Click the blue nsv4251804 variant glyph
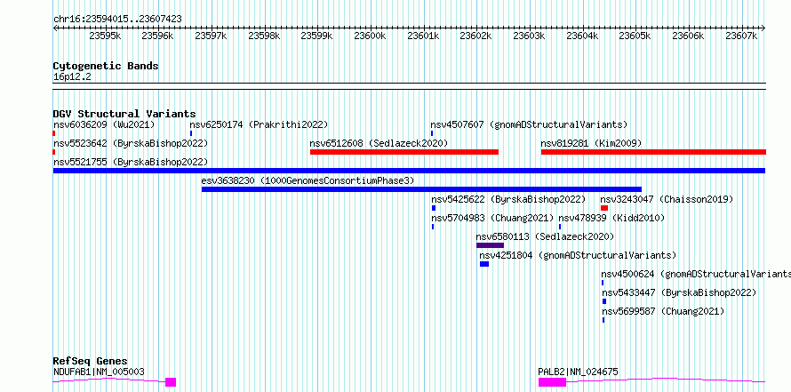Viewport: 791px width, 392px height. coord(484,264)
